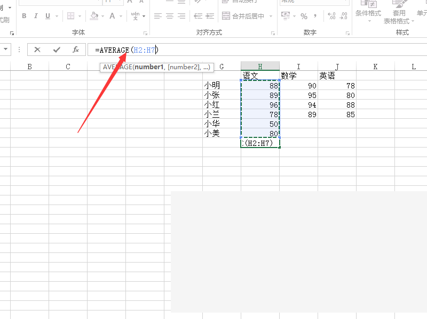Expand the Name Box dropdown
This screenshot has width=427, height=319.
tap(5, 50)
